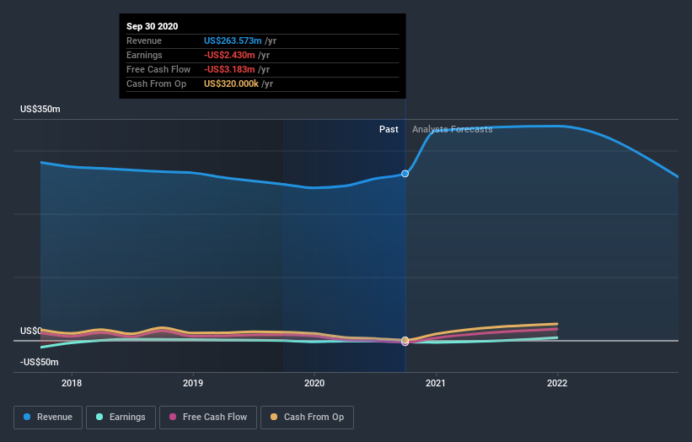Click the Past label on chart
Image resolution: width=692 pixels, height=442 pixels.
coord(389,129)
